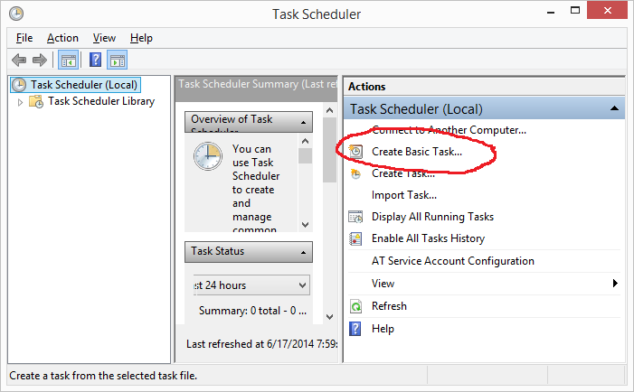The height and width of the screenshot is (392, 634).
Task: Minimize the Task Scheduler window
Action: point(550,12)
